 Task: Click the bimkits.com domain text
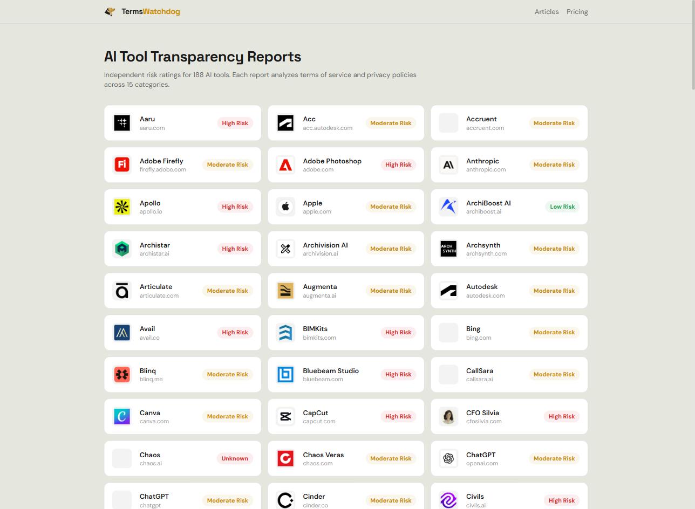coord(319,338)
